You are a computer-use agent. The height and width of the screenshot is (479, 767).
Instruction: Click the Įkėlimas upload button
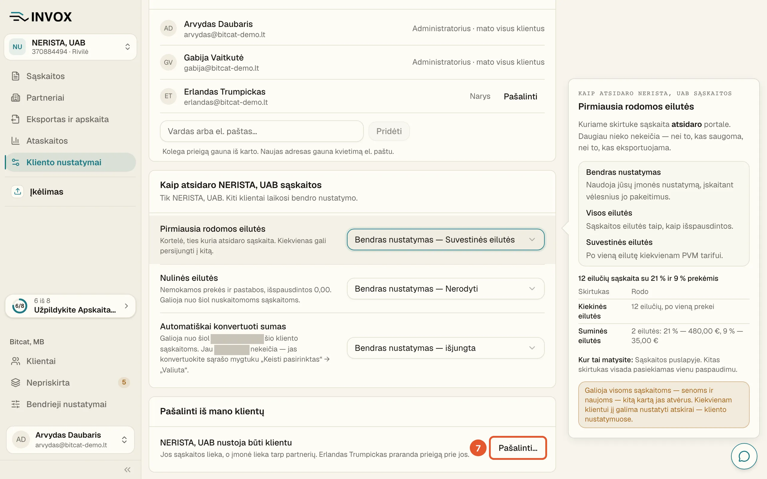point(70,191)
